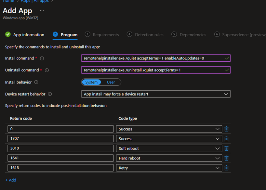Show info tooltip for Device restart behavior
266x190 pixels.
[x=50, y=94]
